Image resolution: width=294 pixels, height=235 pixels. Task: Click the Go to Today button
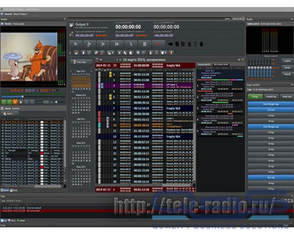(x=81, y=62)
